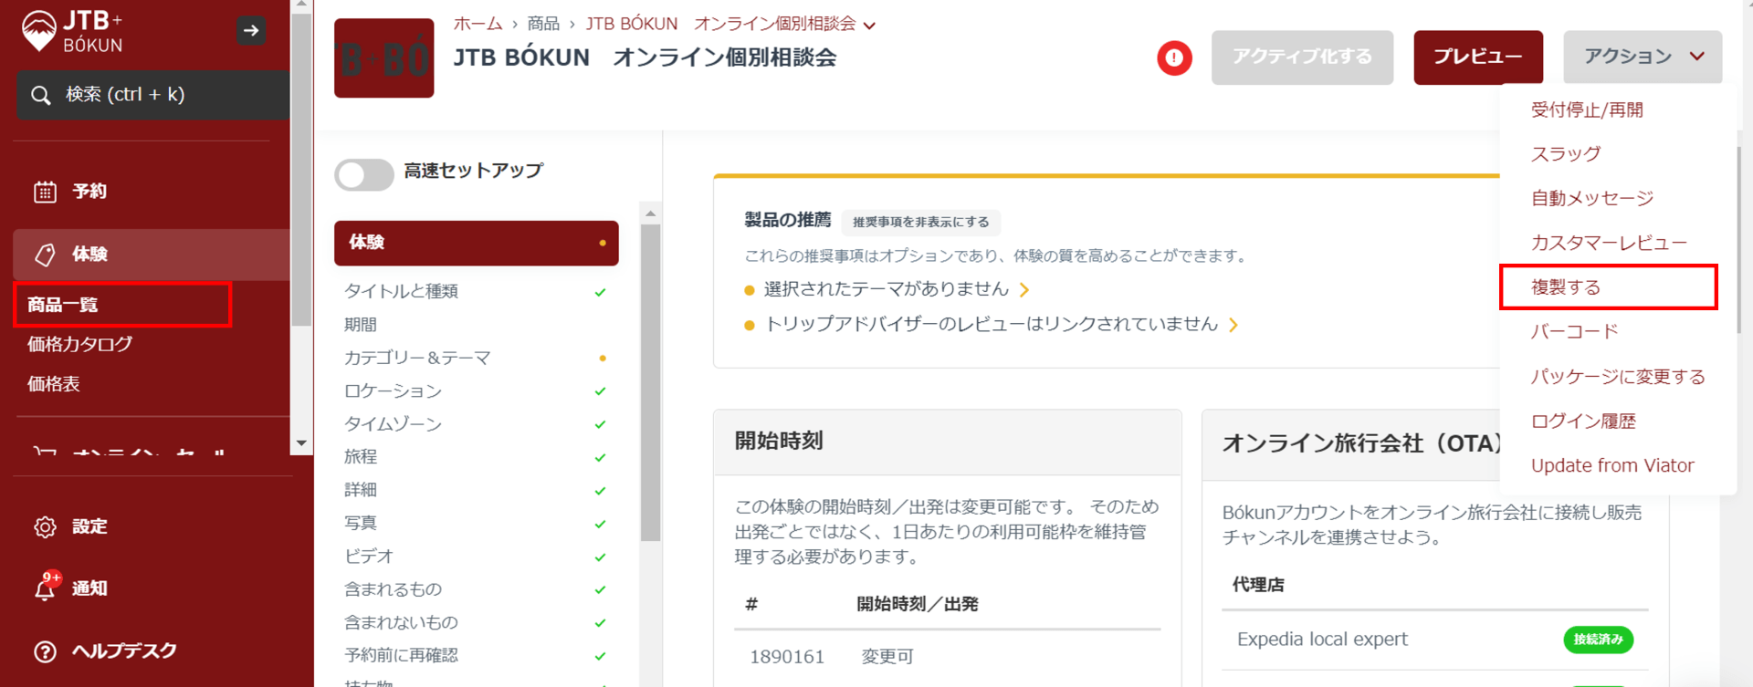This screenshot has height=687, width=1753.
Task: Click the 体験 tag icon
Action: [45, 255]
